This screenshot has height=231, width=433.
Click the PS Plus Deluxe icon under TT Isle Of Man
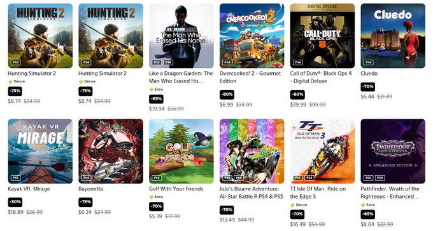pos(292,205)
